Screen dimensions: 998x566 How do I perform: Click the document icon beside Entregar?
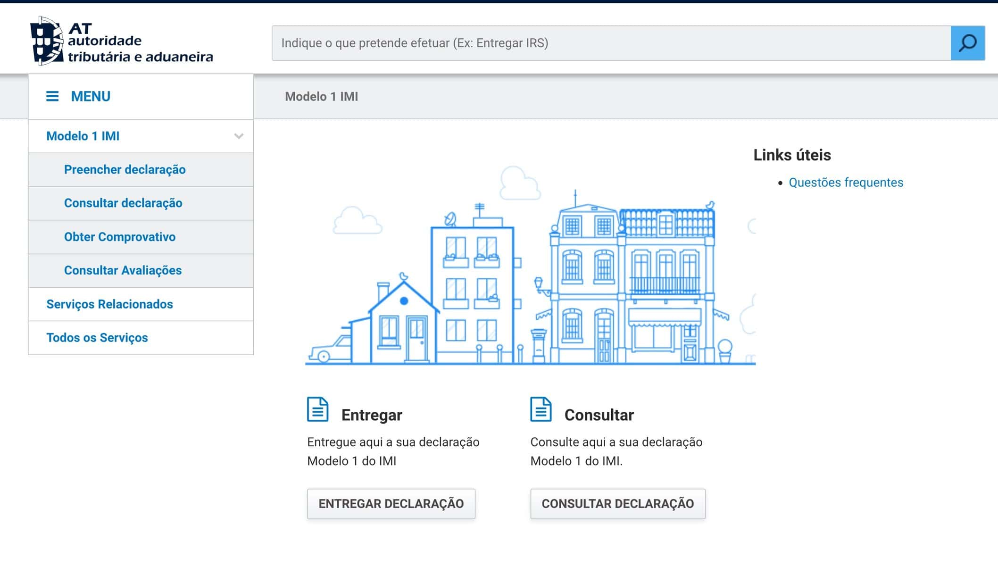317,409
